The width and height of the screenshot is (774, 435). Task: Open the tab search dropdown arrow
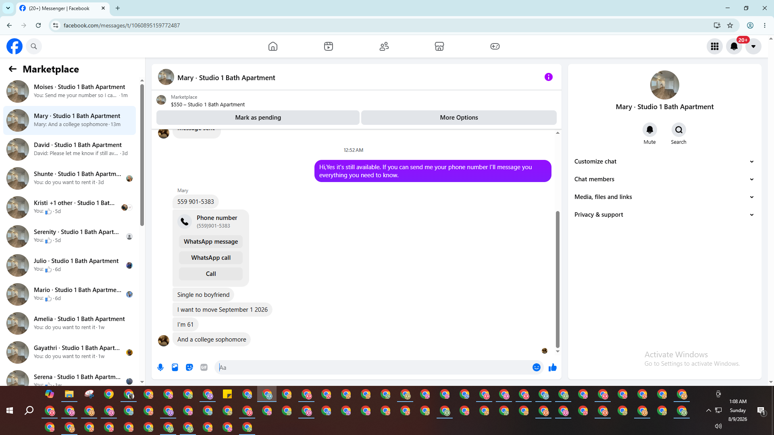click(x=8, y=8)
